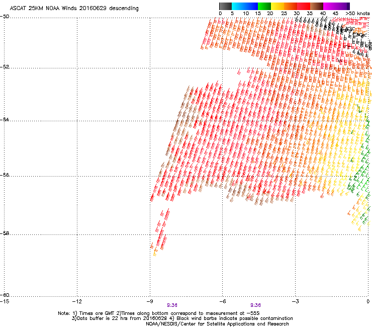Select the orange 25–30 knots color segment

click(x=291, y=6)
